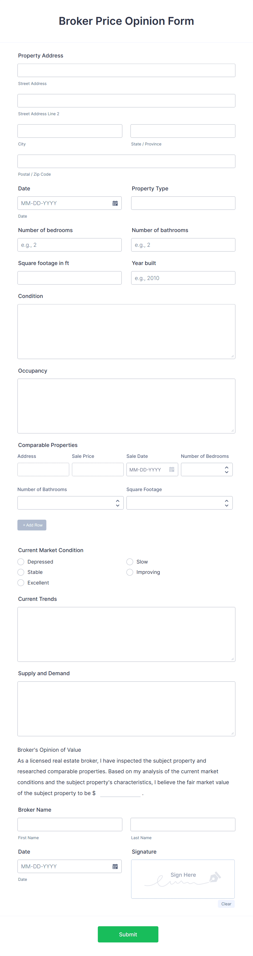Pick the Slow market condition
The image size is (253, 956).
tap(130, 562)
